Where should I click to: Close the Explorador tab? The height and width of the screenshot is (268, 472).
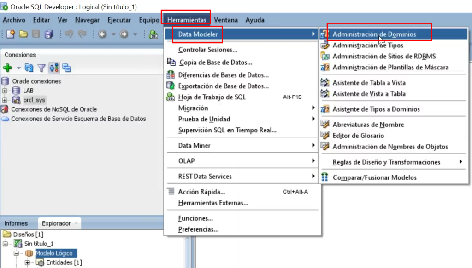[76, 223]
